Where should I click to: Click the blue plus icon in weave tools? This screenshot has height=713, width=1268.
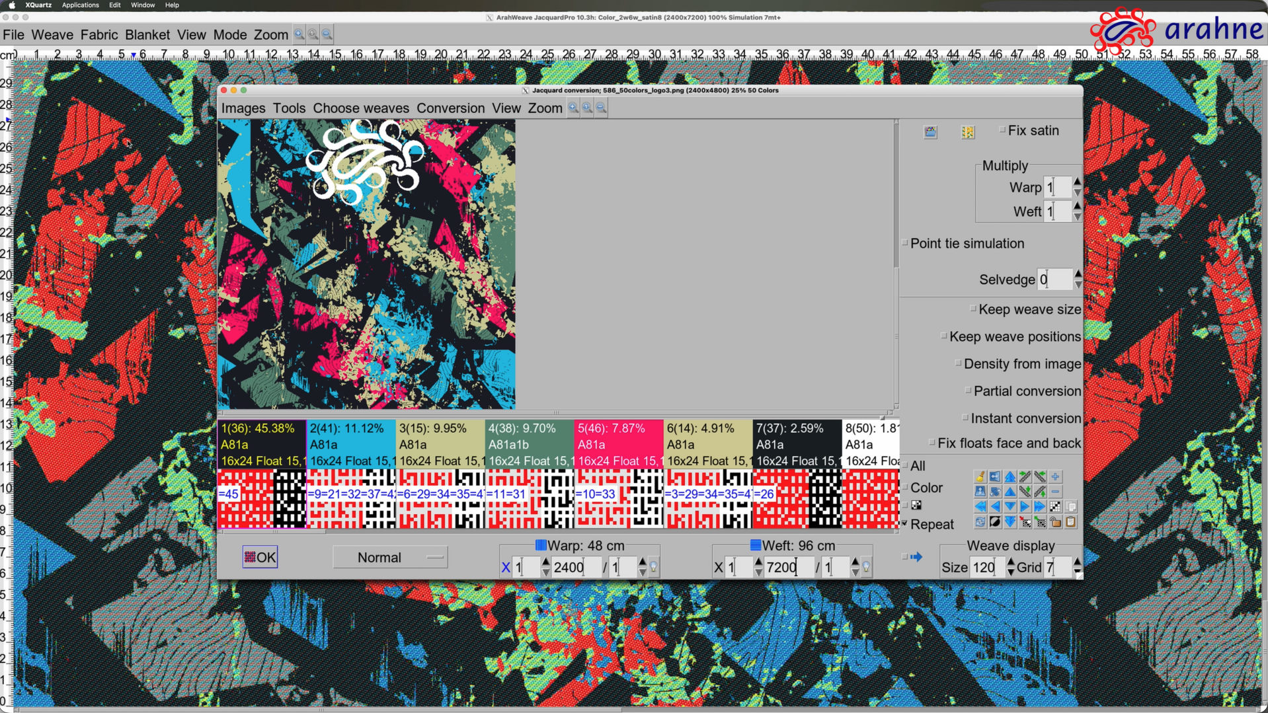pos(1055,476)
